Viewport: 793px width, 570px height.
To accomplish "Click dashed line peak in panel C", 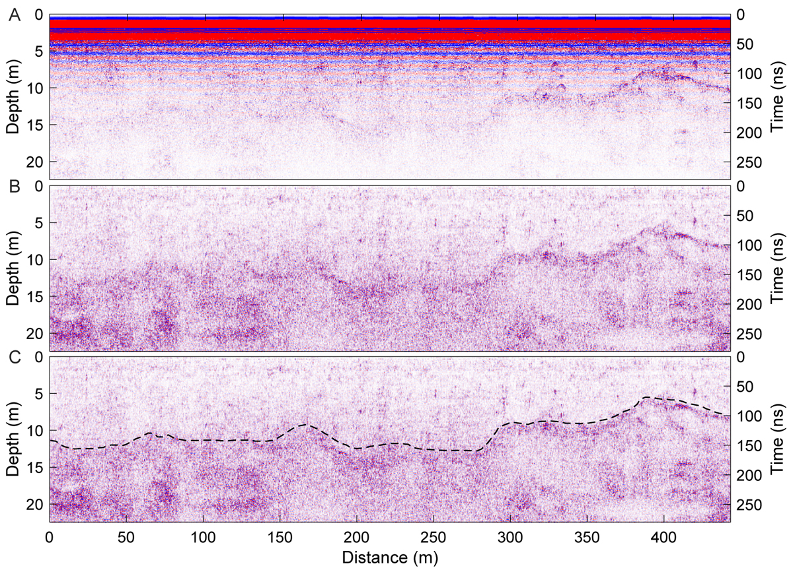I will click(648, 398).
